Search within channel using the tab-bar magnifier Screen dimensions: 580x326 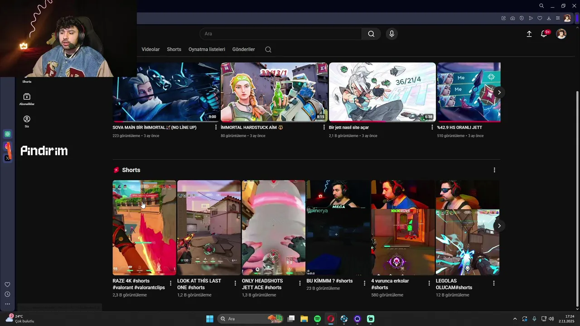tap(268, 49)
